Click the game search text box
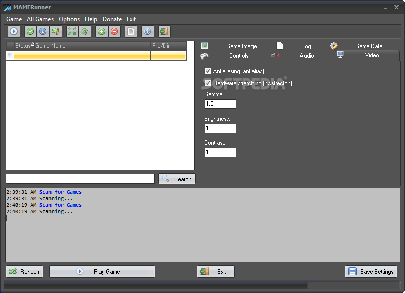Image resolution: width=405 pixels, height=293 pixels. tap(80, 179)
